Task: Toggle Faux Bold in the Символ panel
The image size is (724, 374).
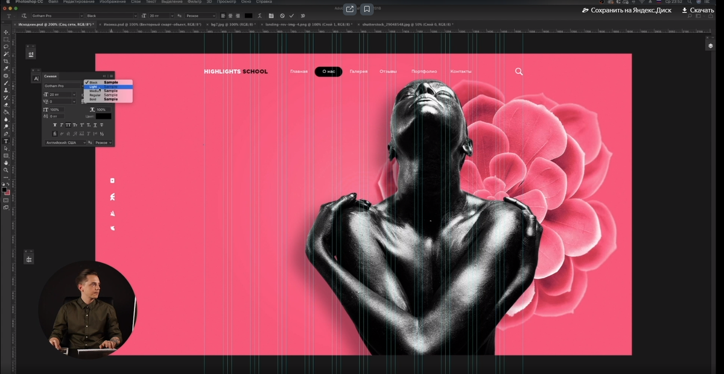Action: click(54, 125)
